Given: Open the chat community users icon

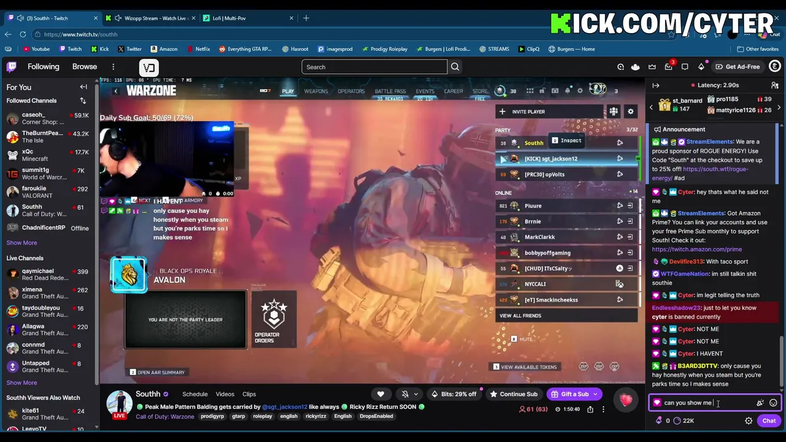Looking at the screenshot, I should pos(775,85).
